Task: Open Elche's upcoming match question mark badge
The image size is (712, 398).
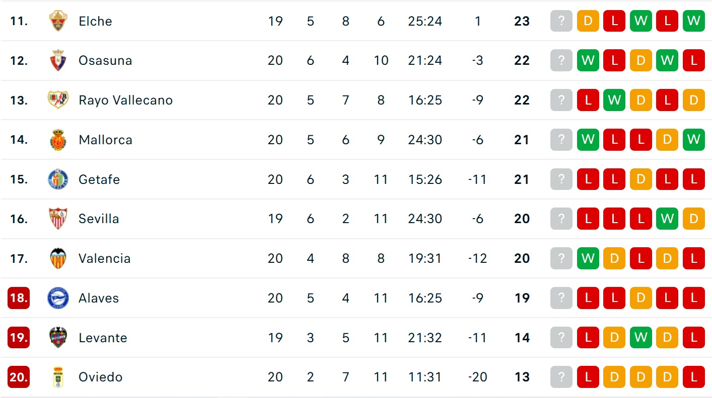Action: coord(561,21)
